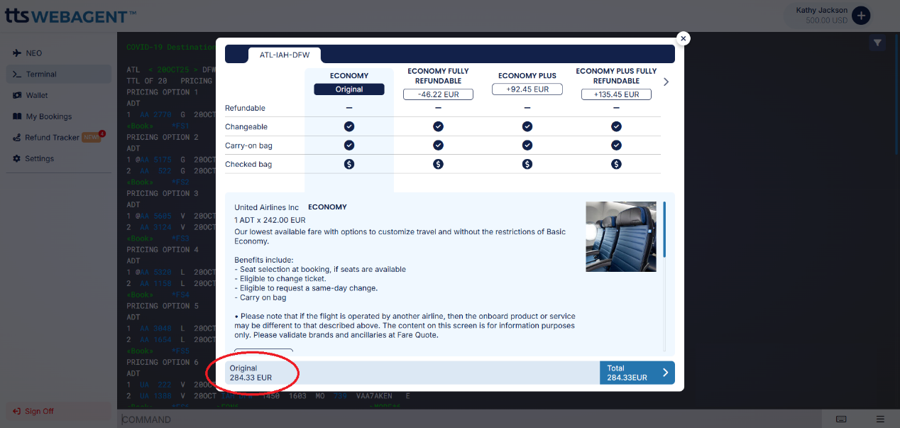900x428 pixels.
Task: Select the ATL-IAH-DFW tab
Action: click(x=285, y=55)
